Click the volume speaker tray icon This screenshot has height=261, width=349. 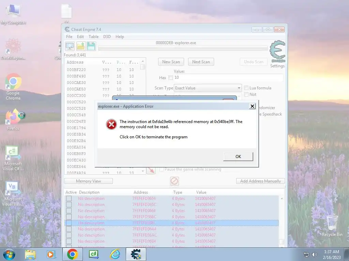point(314,255)
